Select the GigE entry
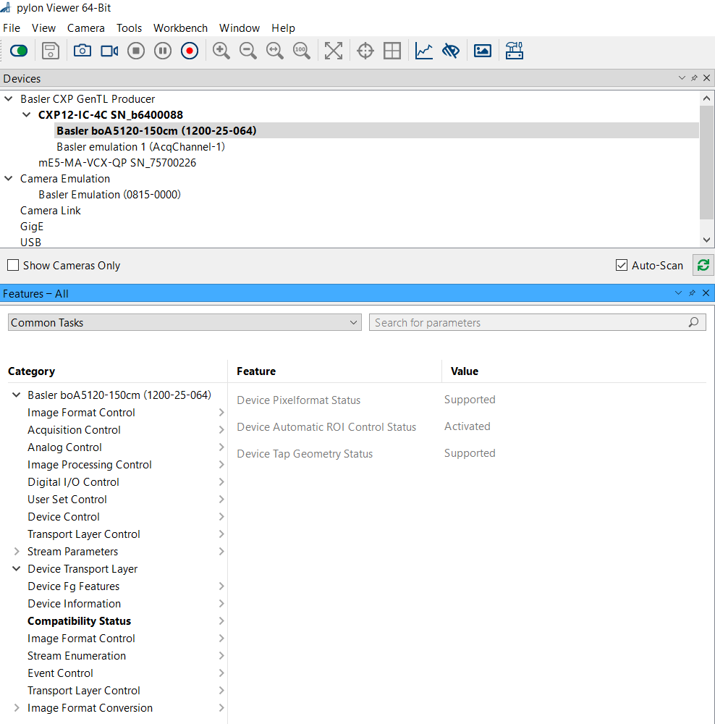The height and width of the screenshot is (724, 715). [x=32, y=226]
